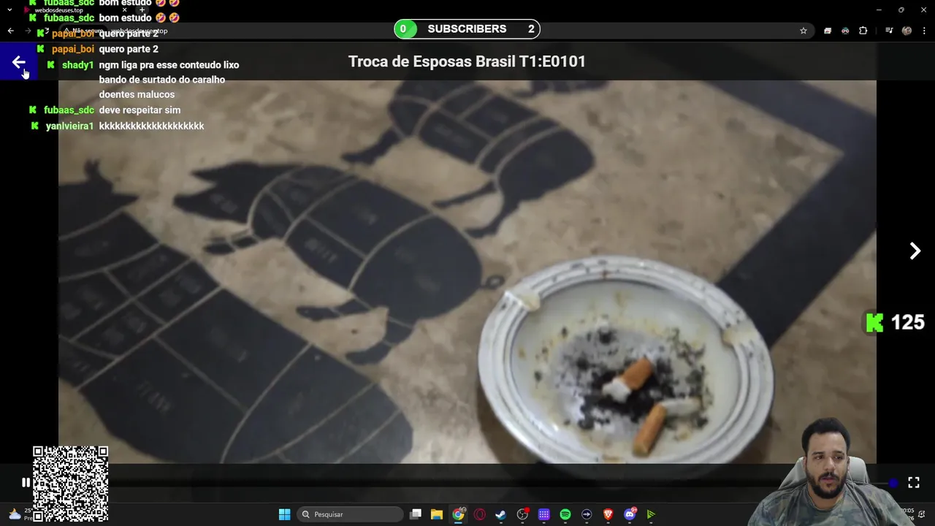This screenshot has width=935, height=526.
Task: Close the webdosdeuses.top tab
Action: point(124,10)
